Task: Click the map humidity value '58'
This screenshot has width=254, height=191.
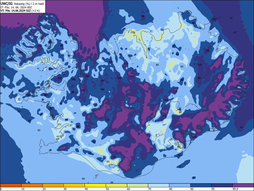Action: click(134, 33)
